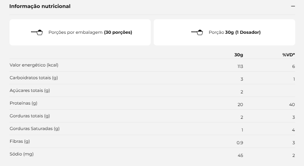Click the 113 kcal energy value
Image resolution: width=304 pixels, height=166 pixels.
240,66
